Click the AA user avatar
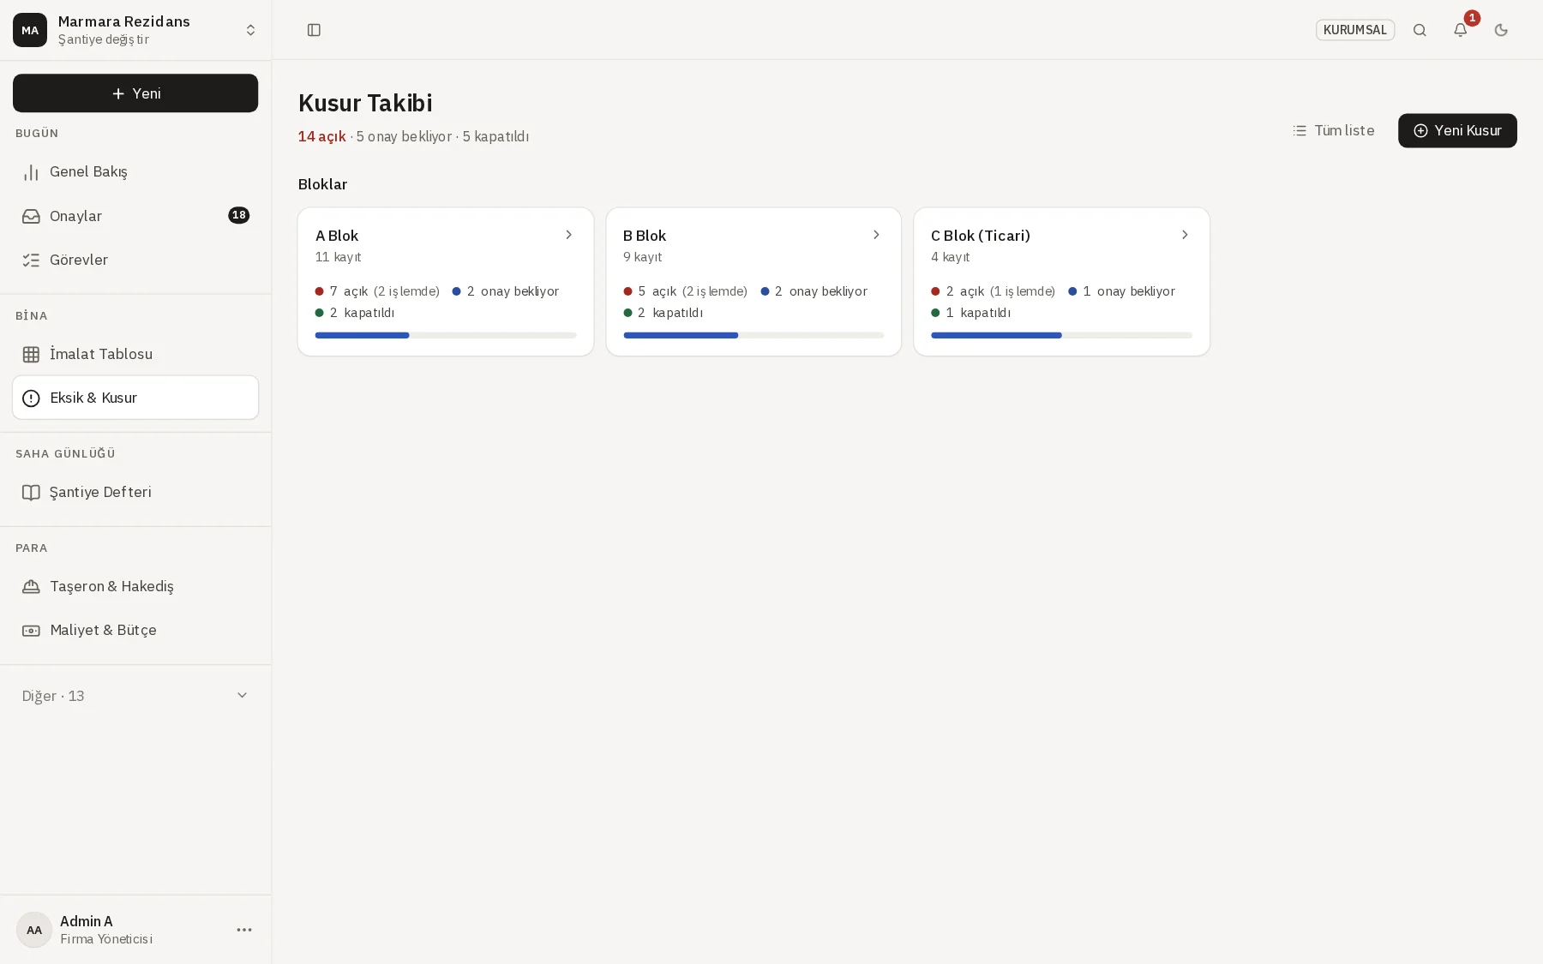Screen dimensions: 1543x964 34,930
